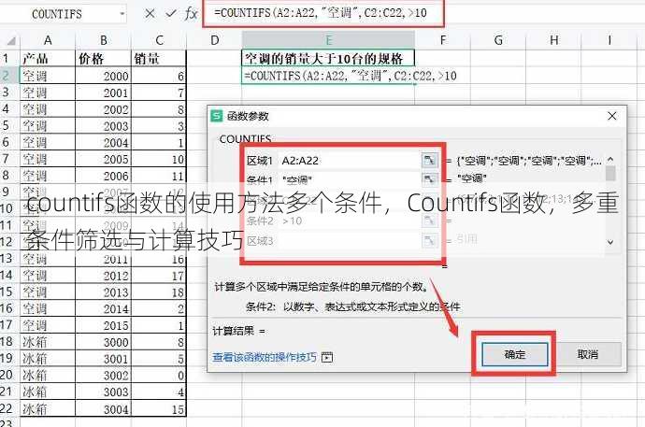Click 冰箱 cell in row 18
The image size is (645, 427).
tap(48, 342)
